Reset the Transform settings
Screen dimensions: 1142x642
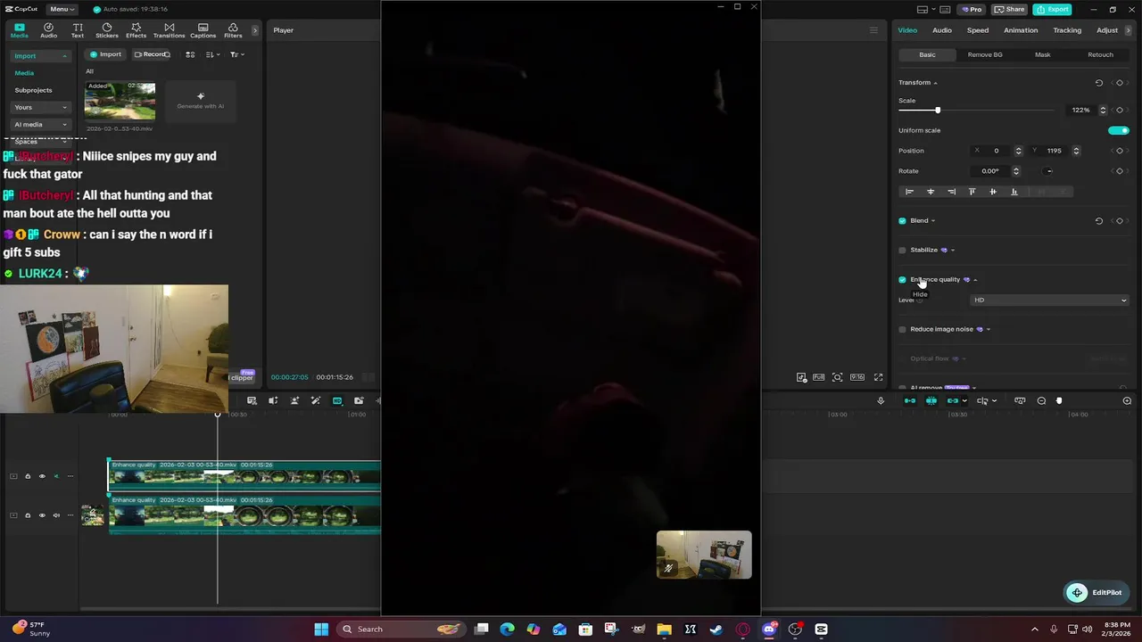tap(1099, 83)
